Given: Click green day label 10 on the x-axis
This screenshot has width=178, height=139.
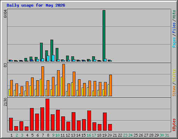Looking at the screenshot, I should pyautogui.click(x=57, y=135).
